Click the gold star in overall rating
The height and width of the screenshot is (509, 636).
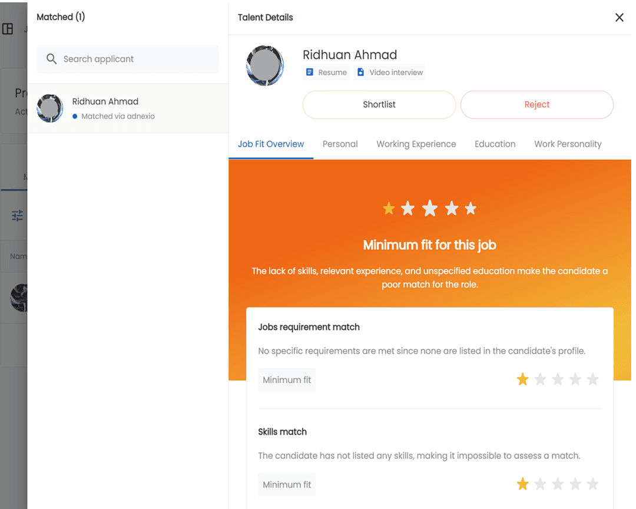(389, 209)
